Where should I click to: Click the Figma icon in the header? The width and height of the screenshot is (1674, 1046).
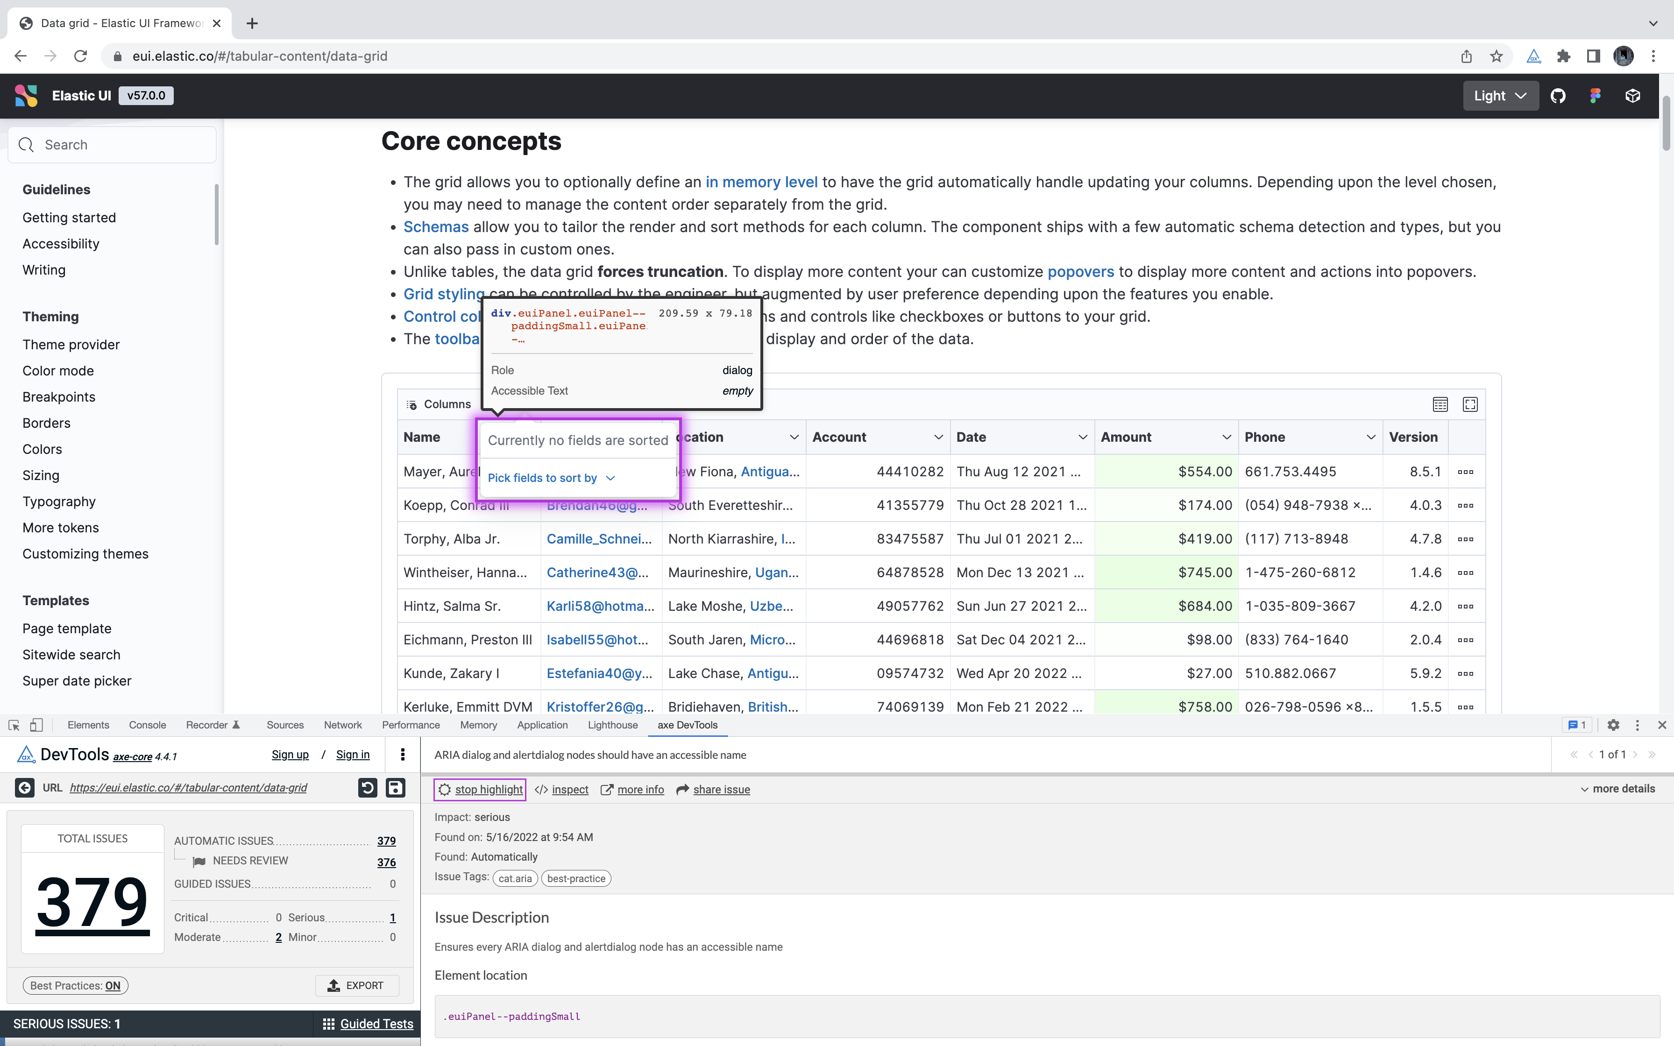pos(1596,95)
